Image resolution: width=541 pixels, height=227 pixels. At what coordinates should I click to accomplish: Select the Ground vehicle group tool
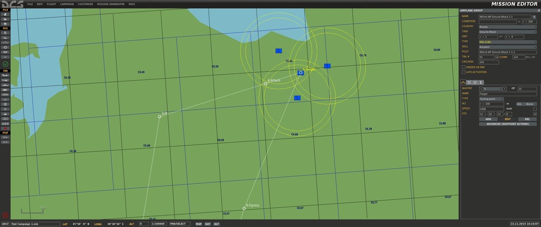(x=5, y=90)
